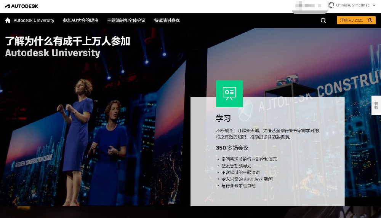Click the globe icon for language
The height and width of the screenshot is (218, 381).
[331, 5]
